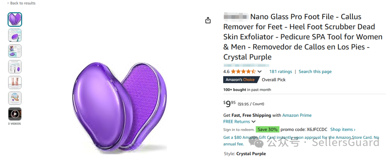Play the product videos thumbnail
Screen dimensions: 392x158
15,114
